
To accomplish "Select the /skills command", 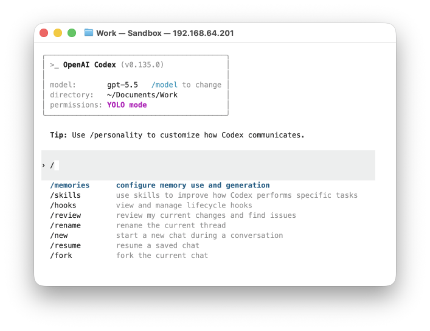I will coord(65,195).
